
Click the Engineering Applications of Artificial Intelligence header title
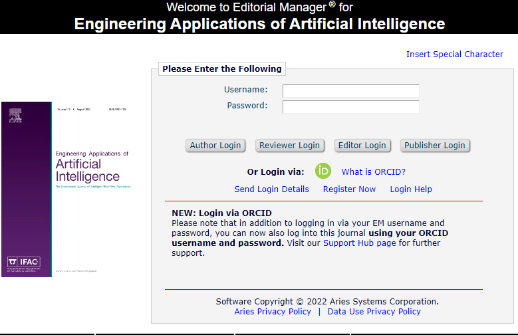pos(259,25)
